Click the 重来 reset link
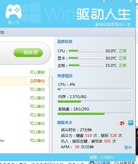 tap(128, 147)
